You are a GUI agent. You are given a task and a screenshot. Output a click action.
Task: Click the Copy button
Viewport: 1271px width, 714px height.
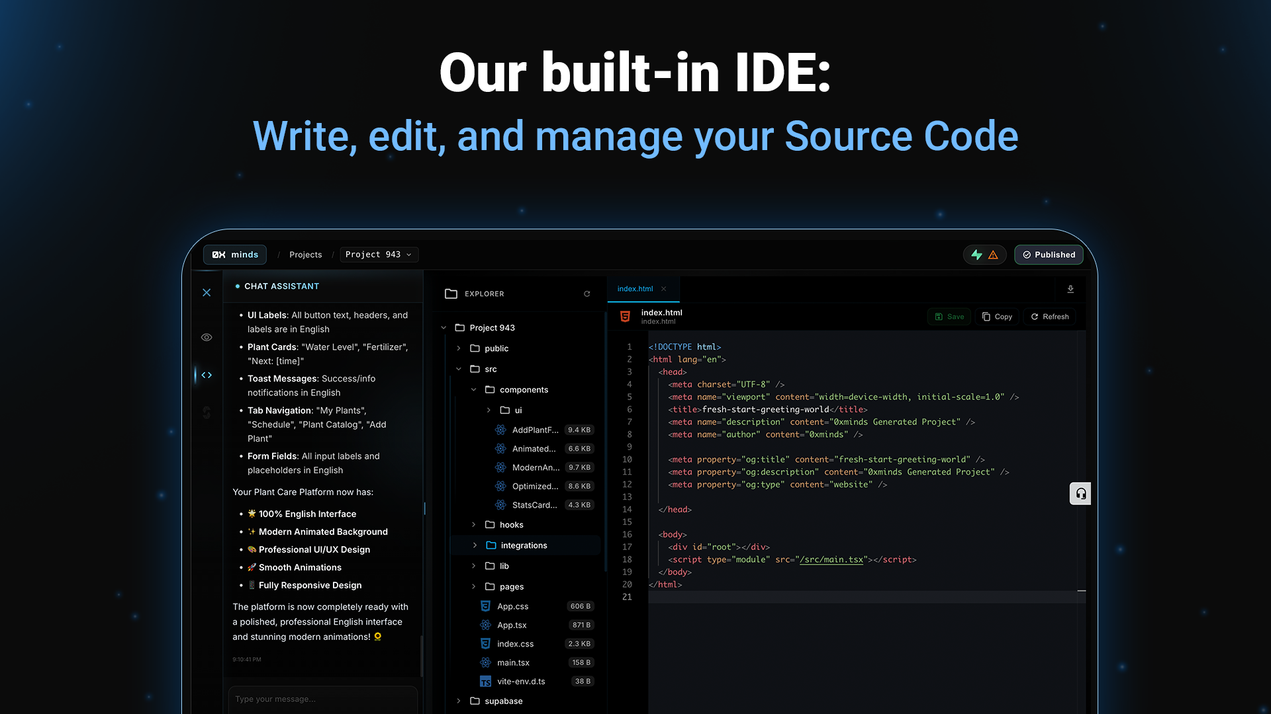tap(997, 317)
